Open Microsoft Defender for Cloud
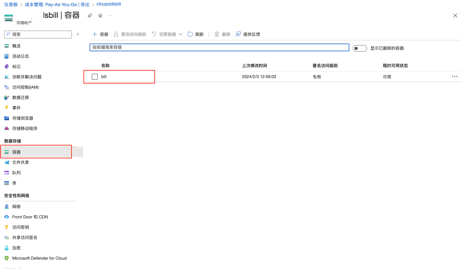This screenshot has width=466, height=269. pyautogui.click(x=39, y=258)
